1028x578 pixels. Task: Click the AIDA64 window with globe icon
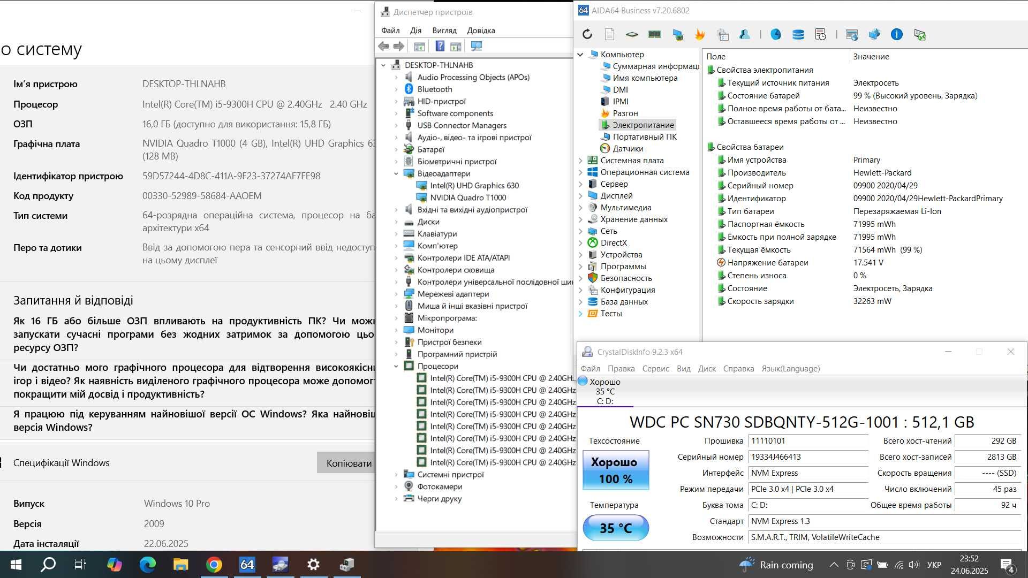point(852,35)
